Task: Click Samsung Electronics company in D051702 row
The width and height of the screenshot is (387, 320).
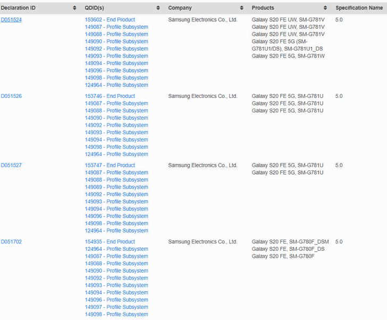Action: (203, 242)
